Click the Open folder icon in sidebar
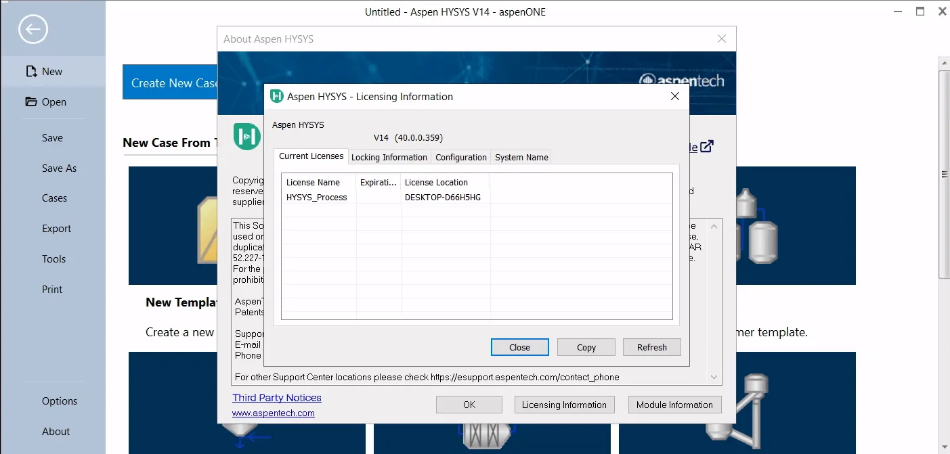Screen dimensions: 950x454 point(31,102)
